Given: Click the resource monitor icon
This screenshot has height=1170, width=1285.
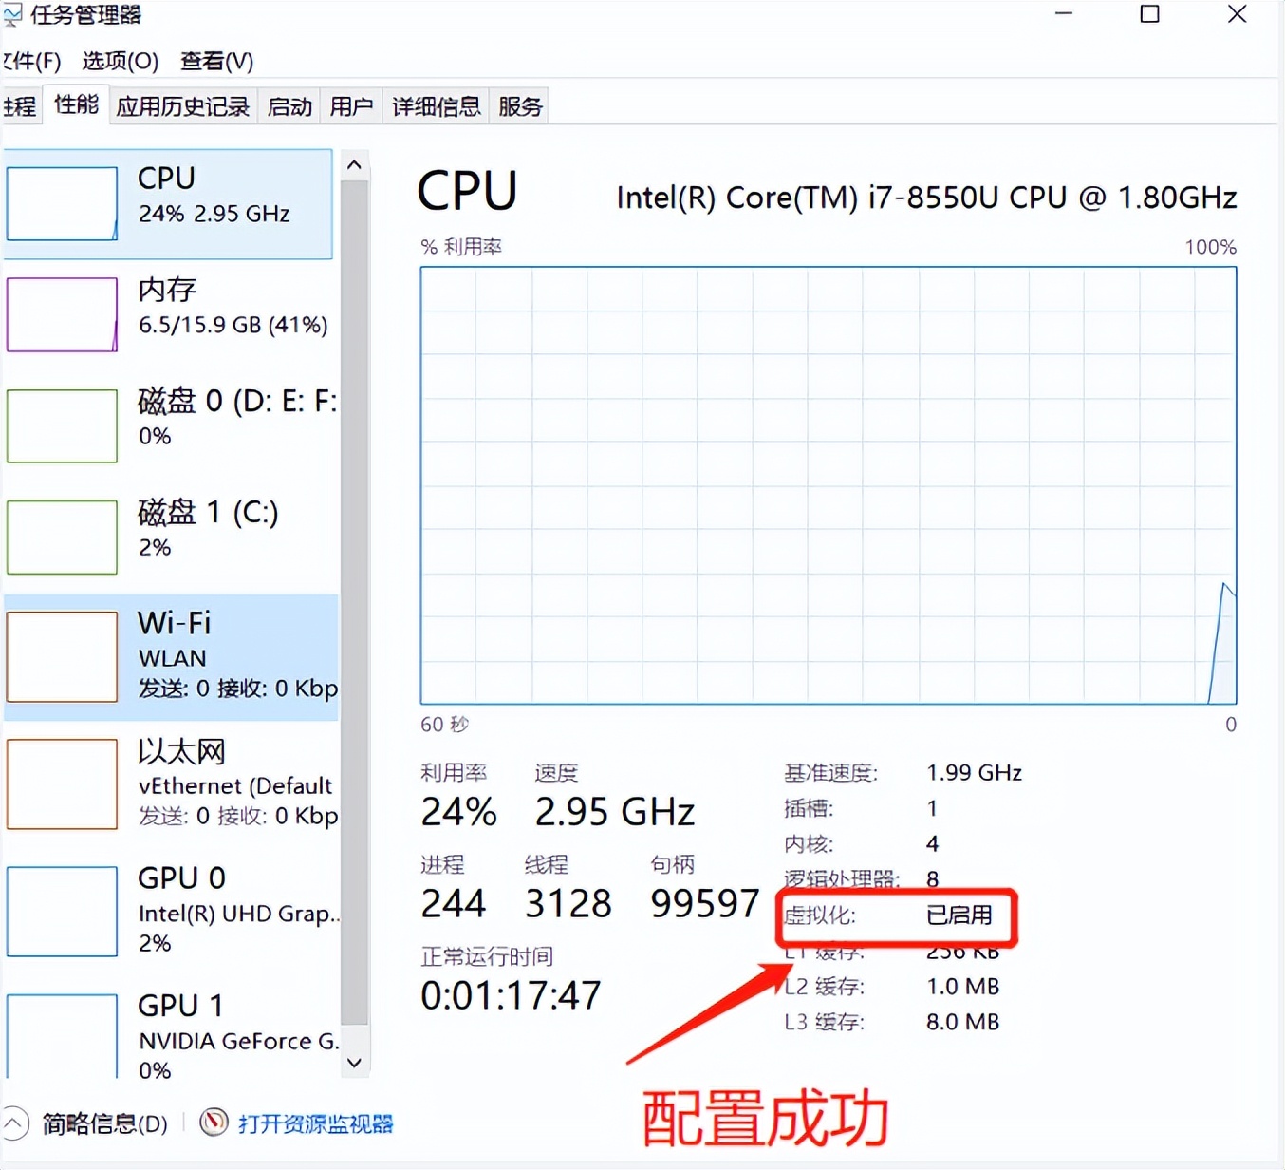Looking at the screenshot, I should 214,1123.
